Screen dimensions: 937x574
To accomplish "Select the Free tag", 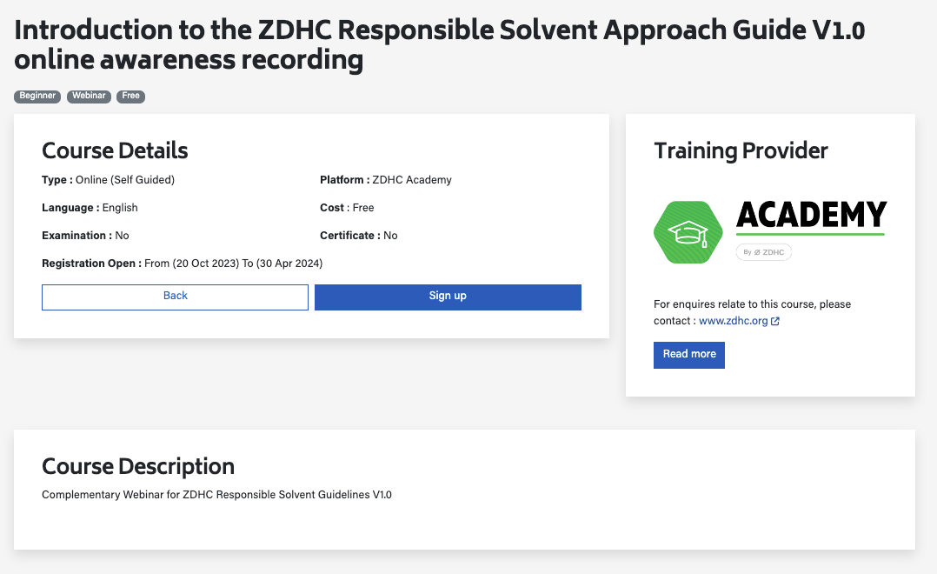I will point(131,97).
